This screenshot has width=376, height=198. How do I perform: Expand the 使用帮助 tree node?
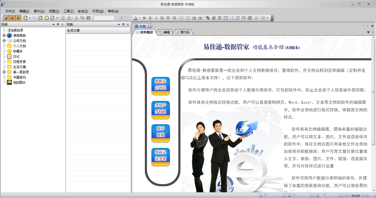pos(4,36)
